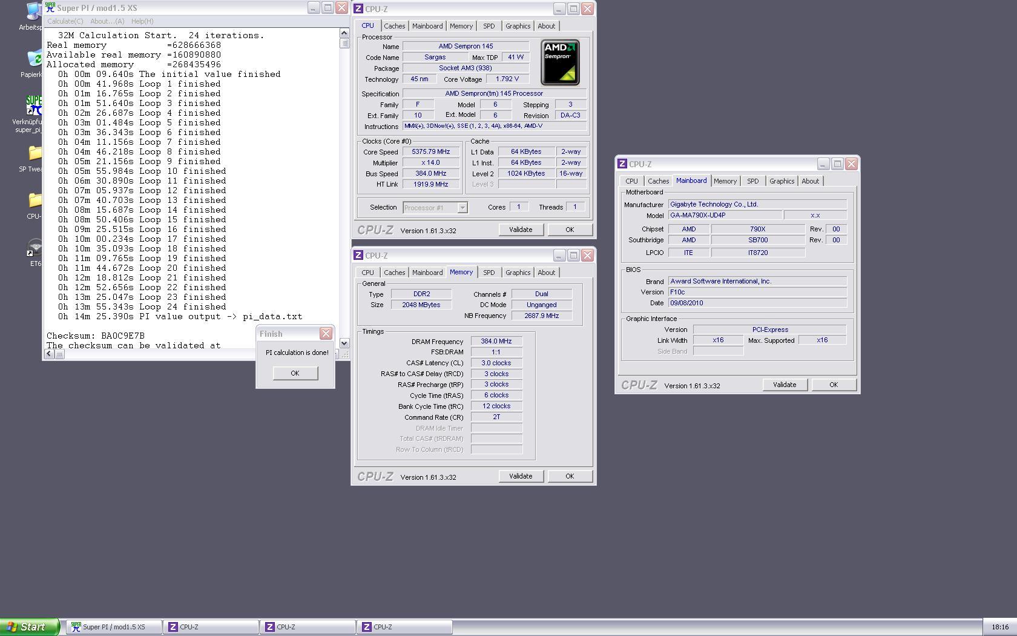This screenshot has width=1017, height=636.
Task: Click the CPU-Z icon in the CPU window title bar
Action: [x=359, y=8]
